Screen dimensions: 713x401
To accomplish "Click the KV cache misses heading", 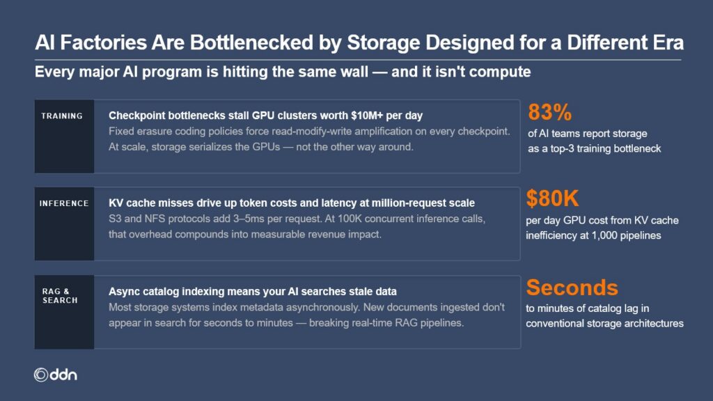I will pos(292,203).
